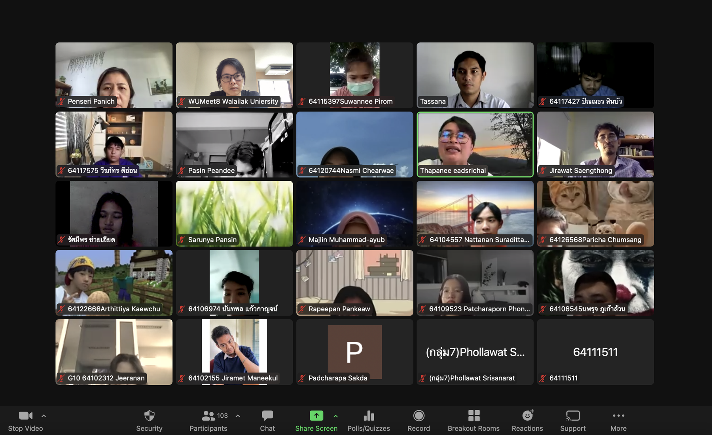Click the Jirawat Saengthong video tile

click(x=595, y=144)
